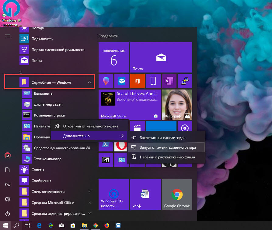
Task: Open taskbar Search magnifier
Action: click(x=16, y=225)
